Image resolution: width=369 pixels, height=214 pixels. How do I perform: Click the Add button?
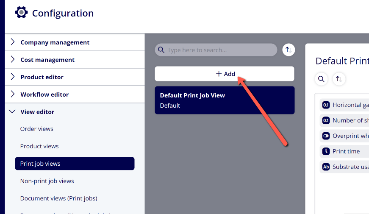[225, 74]
